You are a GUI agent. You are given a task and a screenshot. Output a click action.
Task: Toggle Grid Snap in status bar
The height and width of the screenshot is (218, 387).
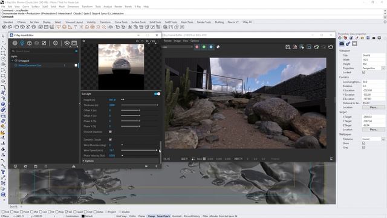[x=121, y=216]
